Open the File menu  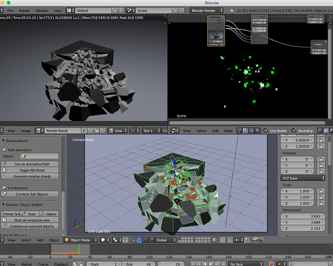point(10,11)
